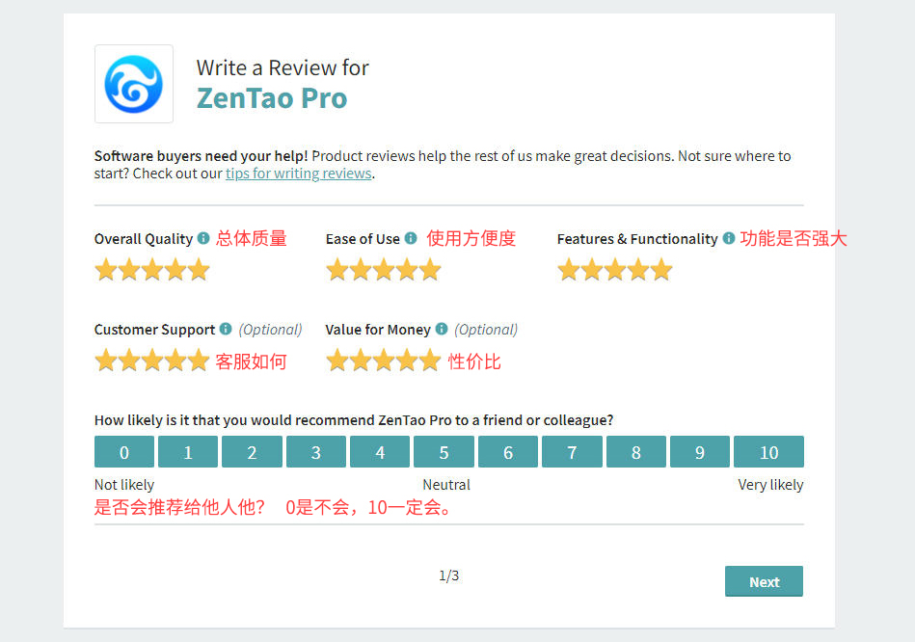915x642 pixels.
Task: Set Overall Quality to five stars
Action: tap(199, 270)
